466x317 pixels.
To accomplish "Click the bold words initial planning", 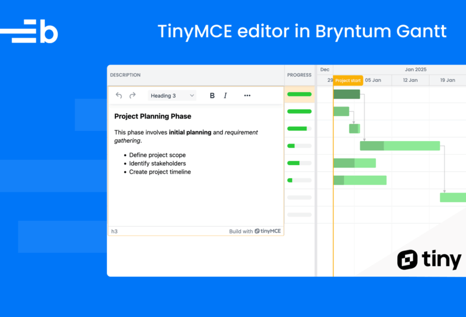I will (x=190, y=132).
